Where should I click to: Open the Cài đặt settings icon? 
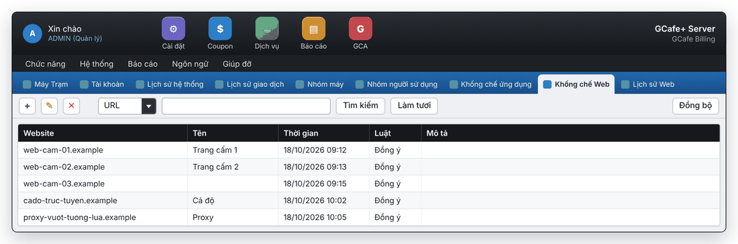point(173,28)
